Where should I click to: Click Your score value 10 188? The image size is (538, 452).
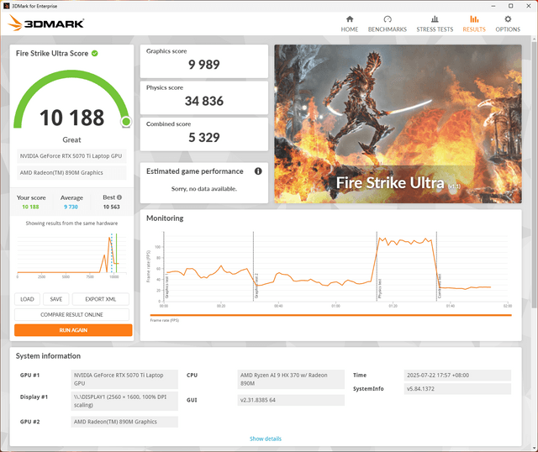click(30, 207)
